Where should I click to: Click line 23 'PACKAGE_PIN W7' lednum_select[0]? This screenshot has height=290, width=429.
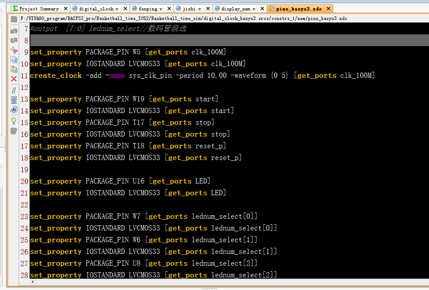(144, 217)
